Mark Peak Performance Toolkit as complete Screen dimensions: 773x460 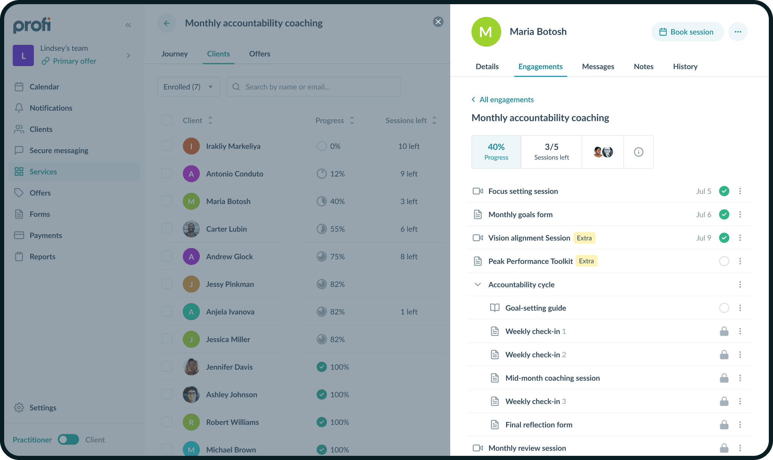click(x=724, y=261)
